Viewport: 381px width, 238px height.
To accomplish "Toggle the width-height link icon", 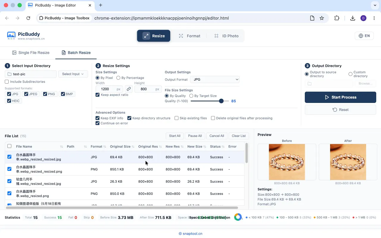I will pos(129,89).
